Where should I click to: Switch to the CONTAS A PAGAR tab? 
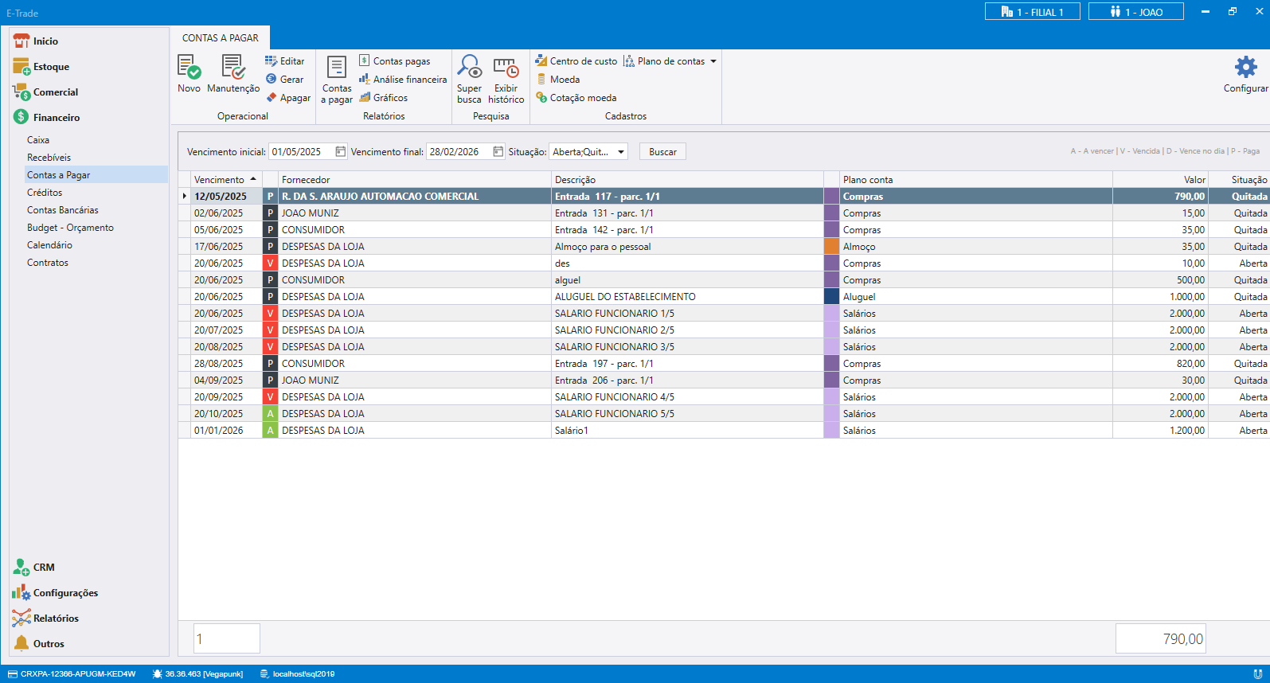221,38
